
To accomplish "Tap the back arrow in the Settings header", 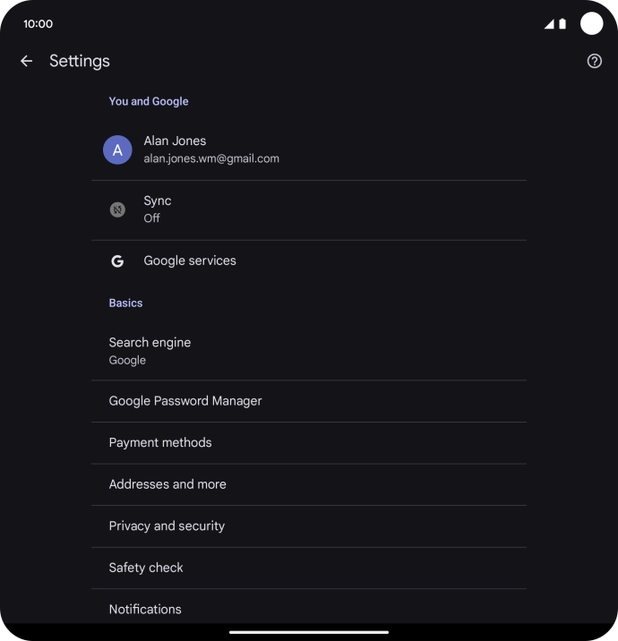I will 27,61.
